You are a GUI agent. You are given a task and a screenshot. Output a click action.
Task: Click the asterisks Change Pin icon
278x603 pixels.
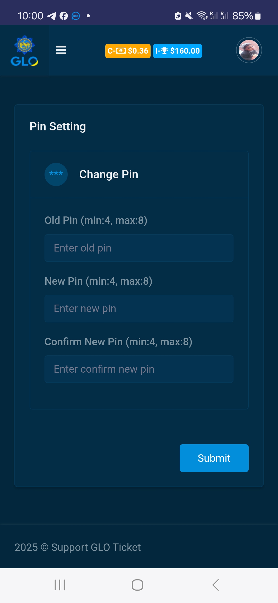pyautogui.click(x=56, y=174)
